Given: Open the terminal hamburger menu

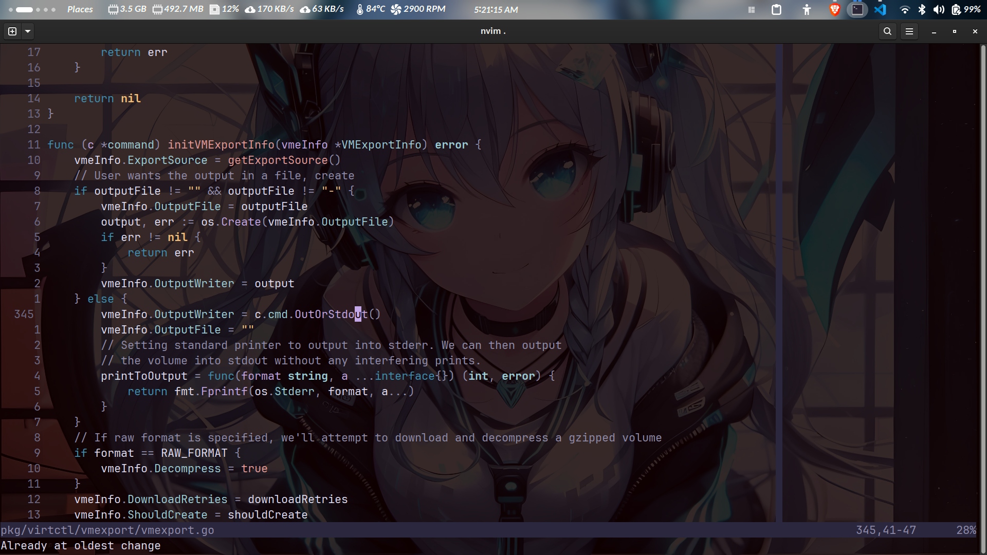Looking at the screenshot, I should click(909, 31).
